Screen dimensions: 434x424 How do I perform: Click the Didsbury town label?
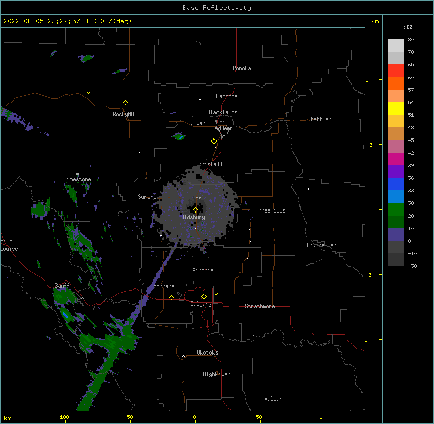click(x=193, y=217)
